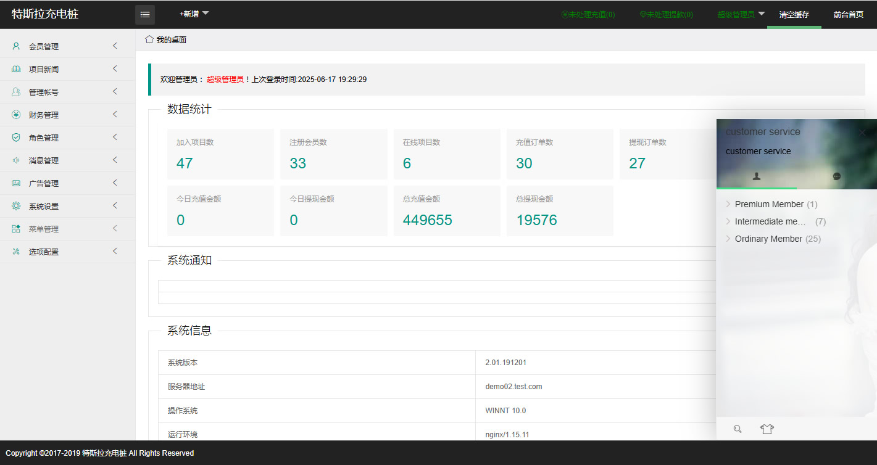The image size is (877, 465).
Task: Expand Ordinary Member group
Action: coord(773,239)
